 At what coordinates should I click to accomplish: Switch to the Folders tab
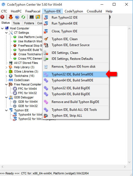(x=29, y=23)
